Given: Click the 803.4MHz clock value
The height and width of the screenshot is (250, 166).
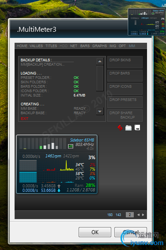Looking at the screenshot, I should click(85, 145).
